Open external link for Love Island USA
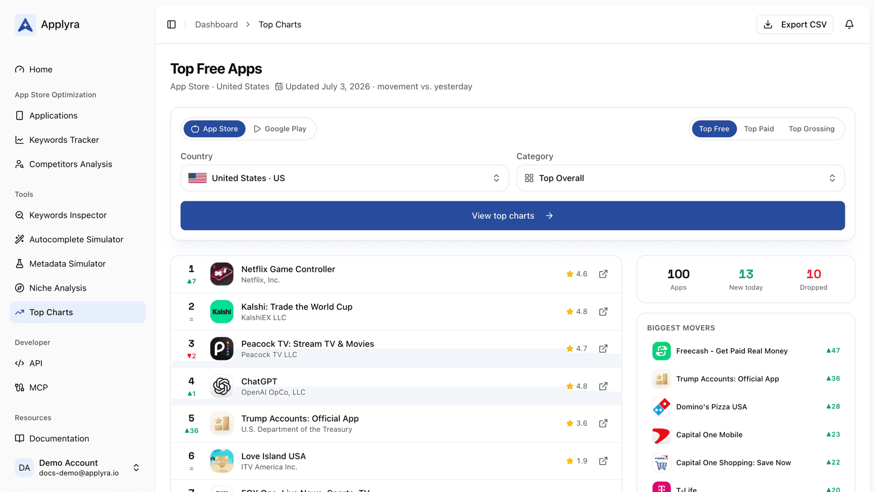The image size is (875, 492). (603, 461)
